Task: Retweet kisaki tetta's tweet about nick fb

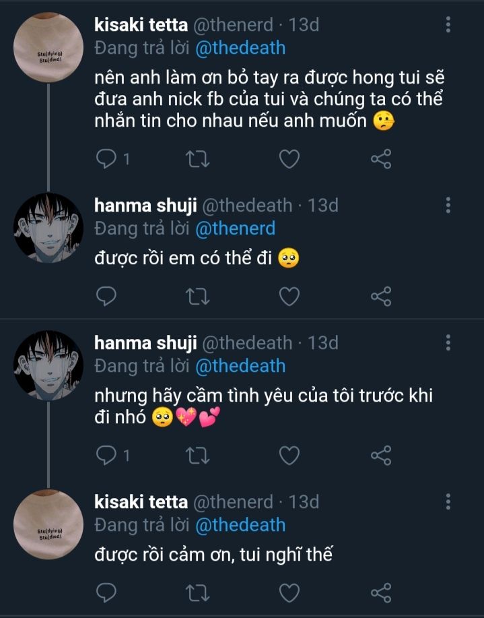Action: pos(197,159)
